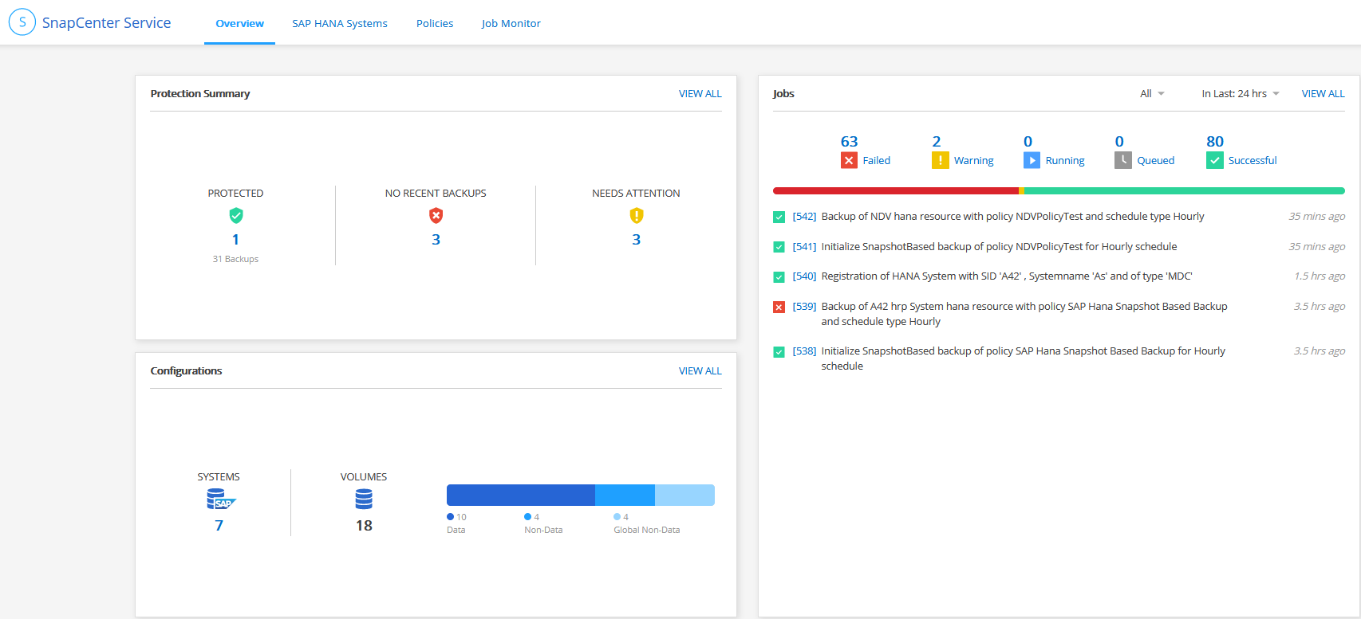Click red failed status box for job 539
Image resolution: width=1361 pixels, height=619 pixels.
click(779, 307)
